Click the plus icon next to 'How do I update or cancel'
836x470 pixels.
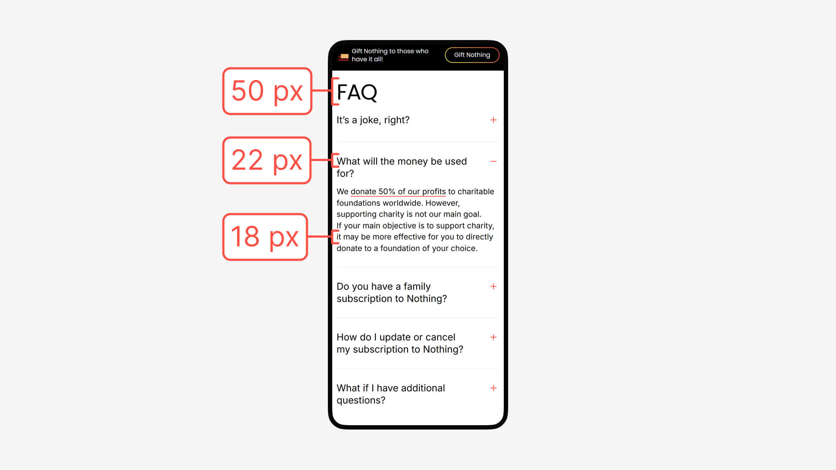tap(492, 337)
